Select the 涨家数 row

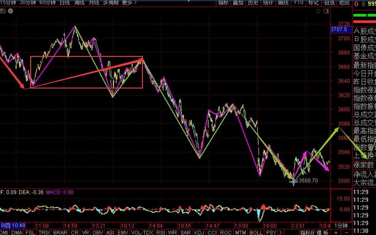364,165
